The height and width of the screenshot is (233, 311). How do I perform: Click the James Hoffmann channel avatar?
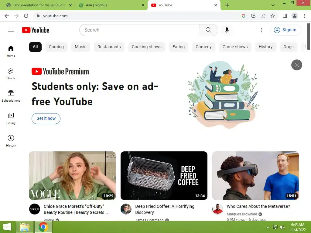[126, 209]
